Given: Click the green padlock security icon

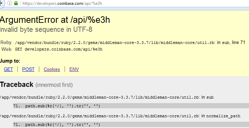Looking at the screenshot, I should pyautogui.click(x=16, y=3).
